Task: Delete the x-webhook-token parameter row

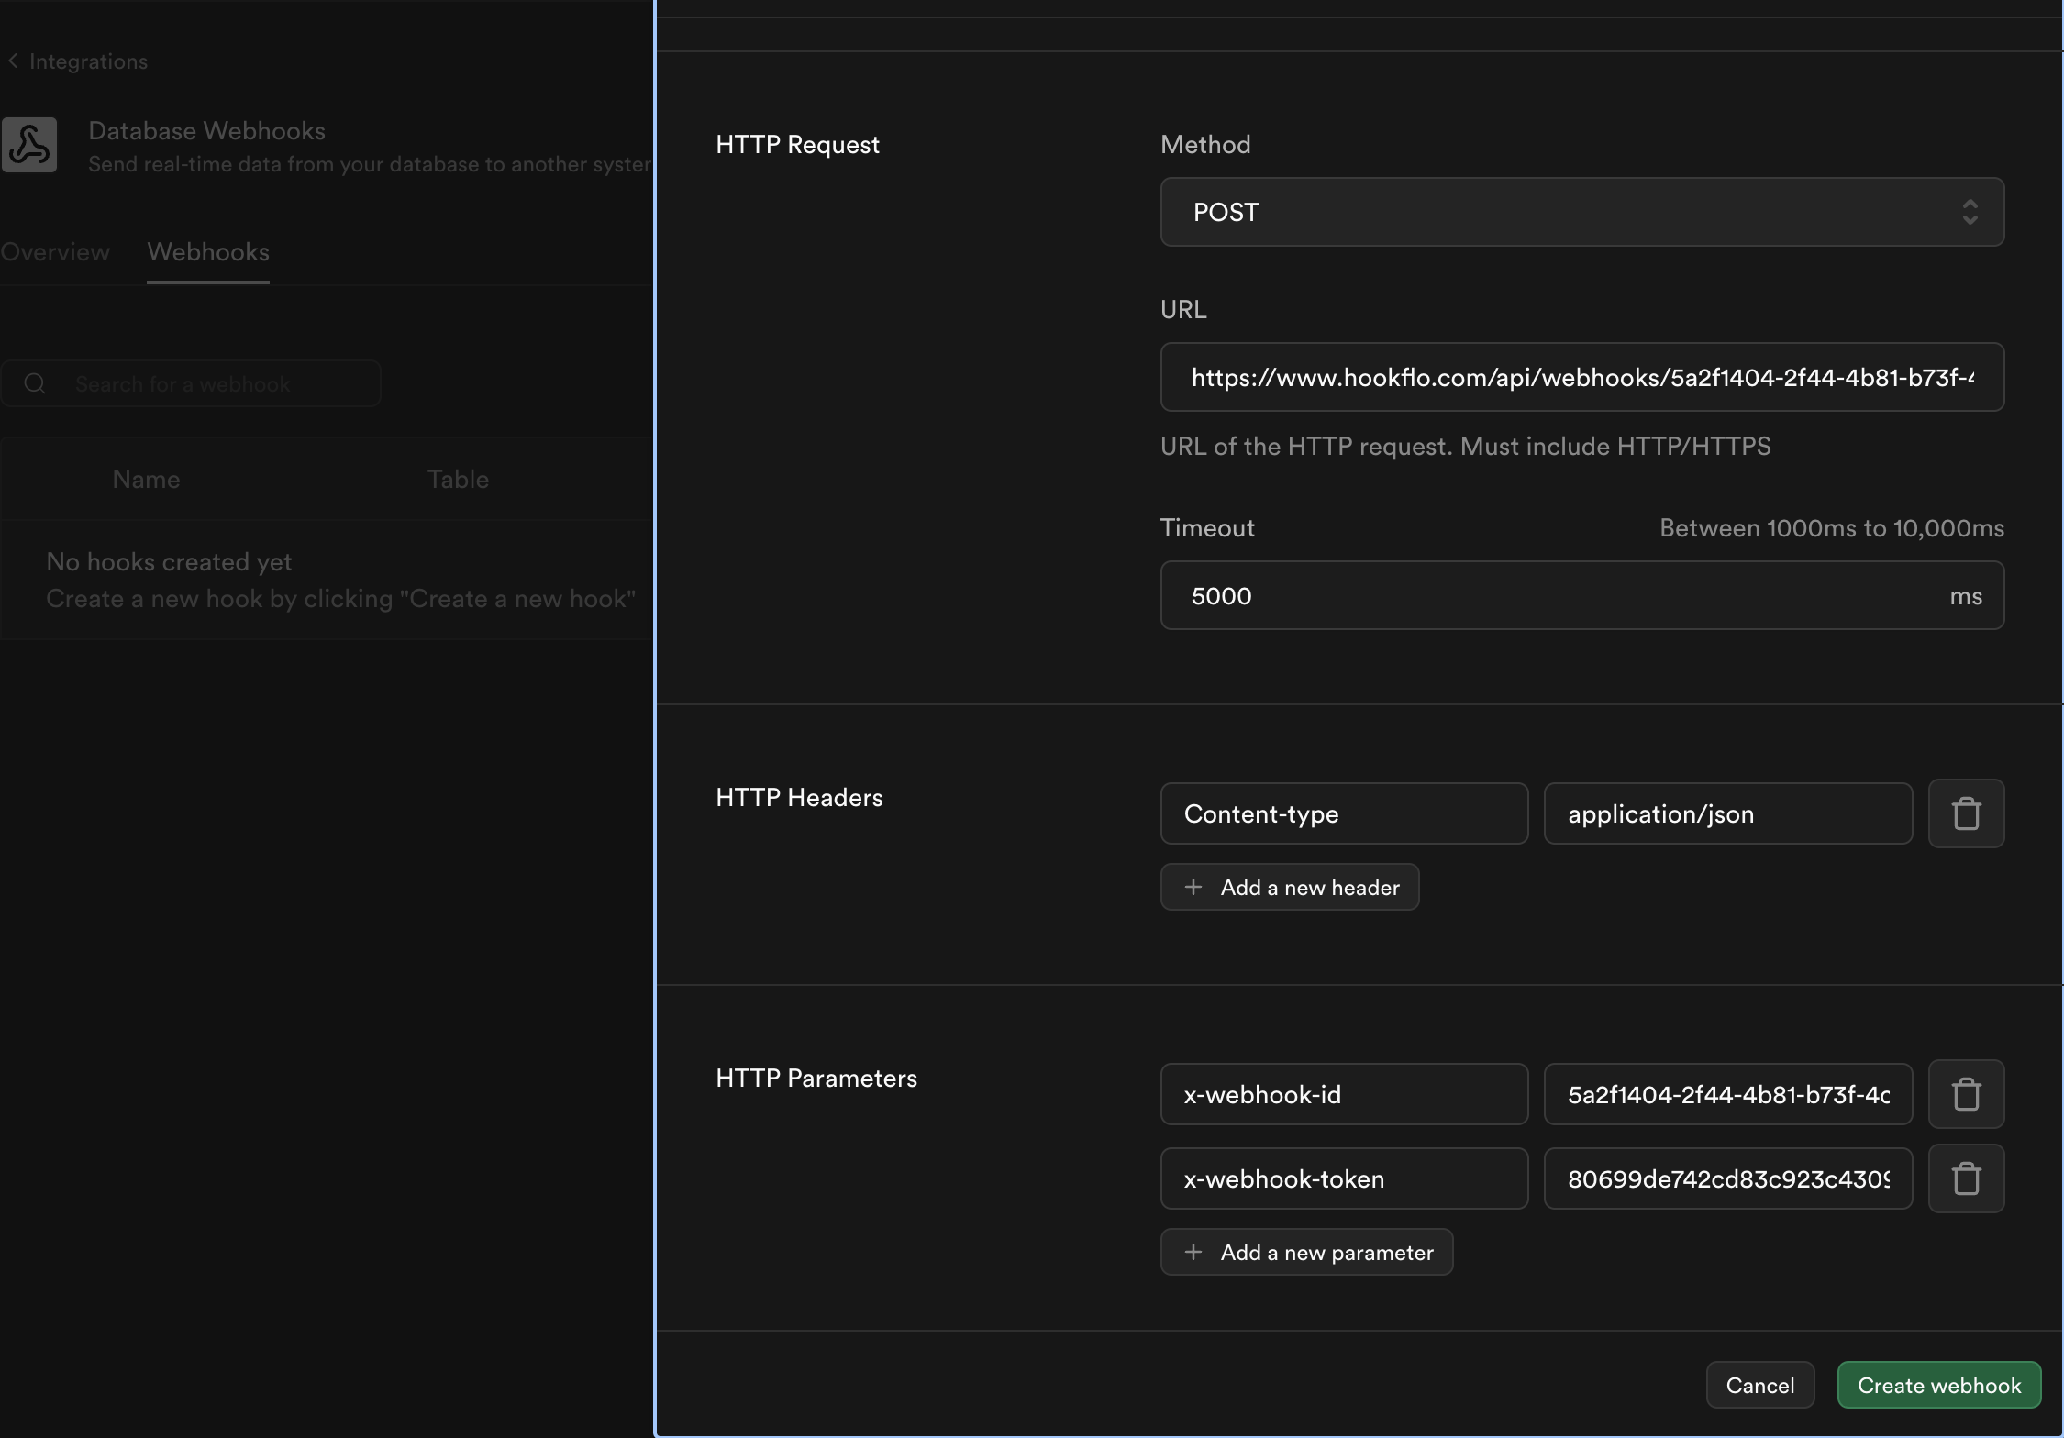Action: [x=1966, y=1178]
